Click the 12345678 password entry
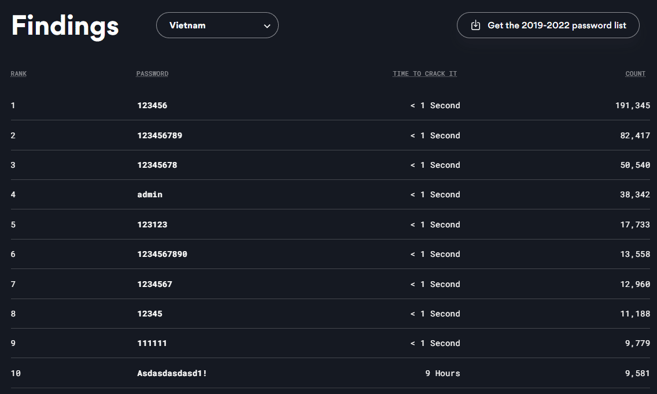The width and height of the screenshot is (657, 394). click(157, 165)
